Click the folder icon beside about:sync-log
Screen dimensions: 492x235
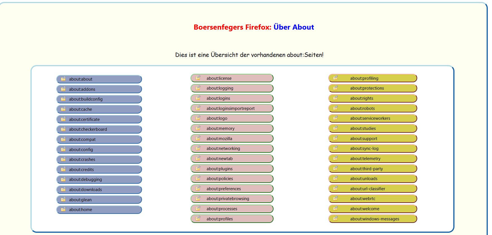pyautogui.click(x=335, y=148)
